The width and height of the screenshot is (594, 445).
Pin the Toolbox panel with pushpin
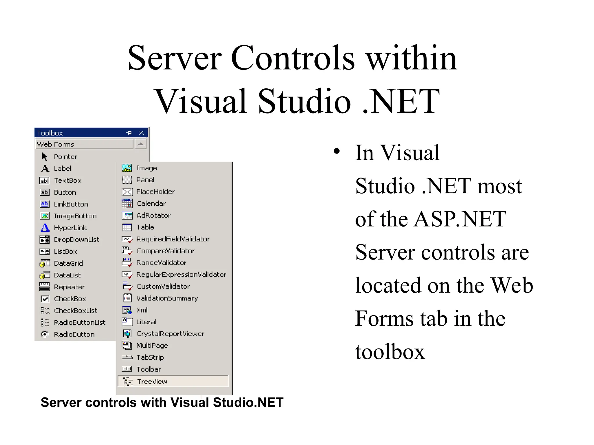[x=129, y=133]
